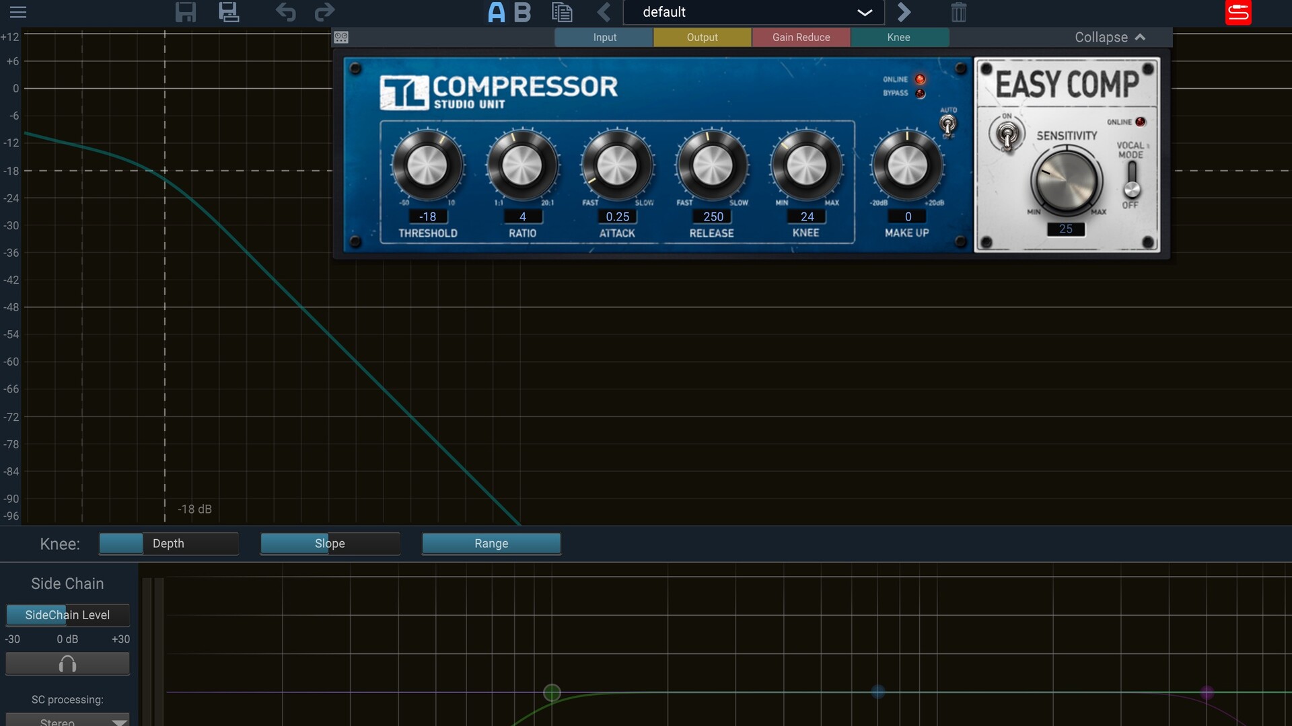Go to the next preset

(904, 12)
